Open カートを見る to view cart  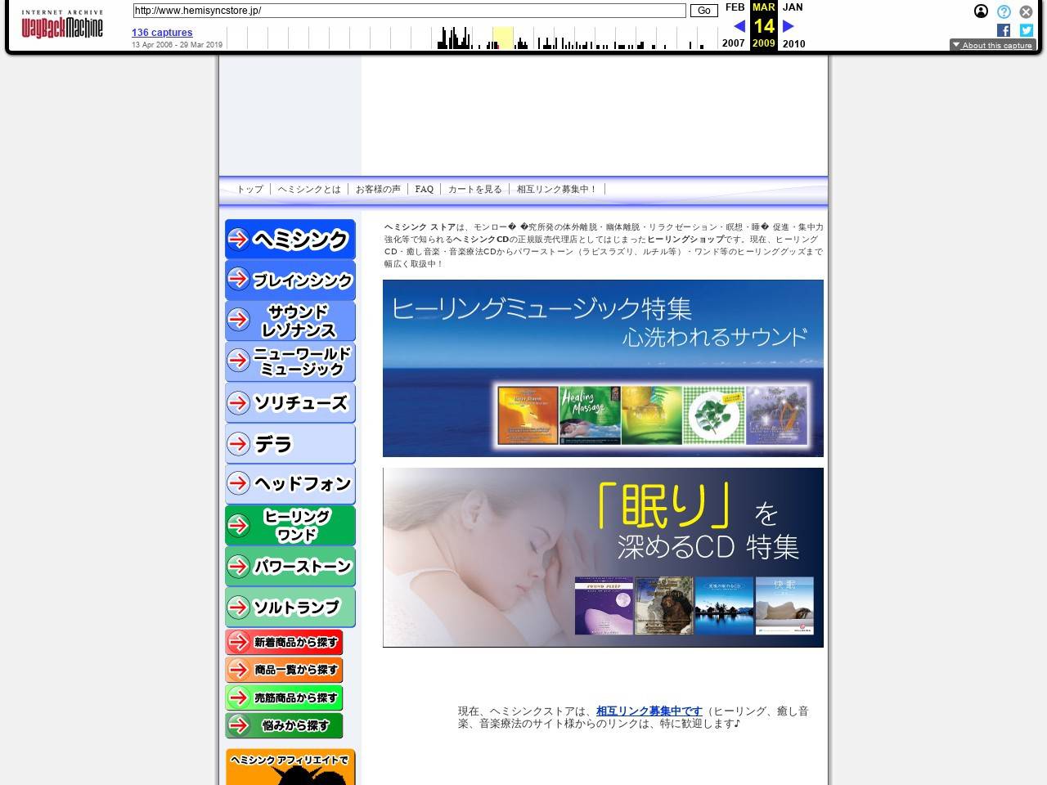click(474, 189)
